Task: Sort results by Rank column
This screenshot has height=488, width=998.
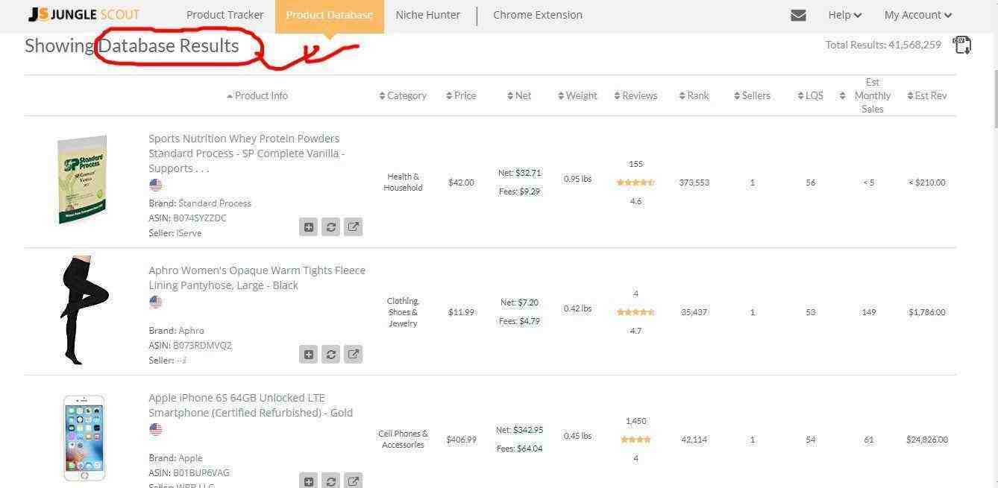Action: tap(694, 95)
